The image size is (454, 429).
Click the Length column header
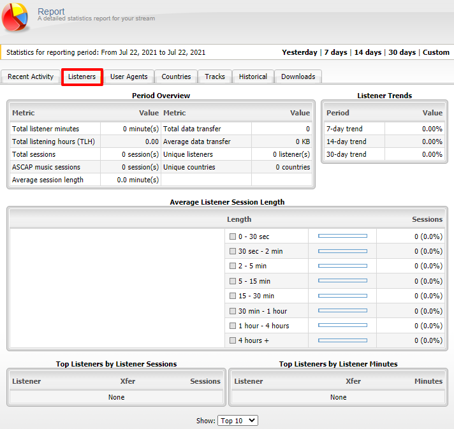pos(239,219)
